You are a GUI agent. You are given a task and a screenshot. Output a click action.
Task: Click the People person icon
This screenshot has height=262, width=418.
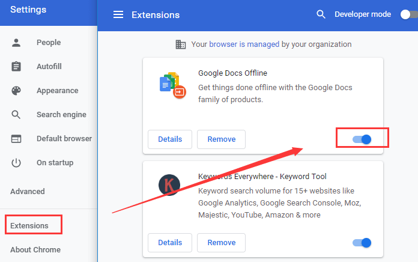pos(16,43)
